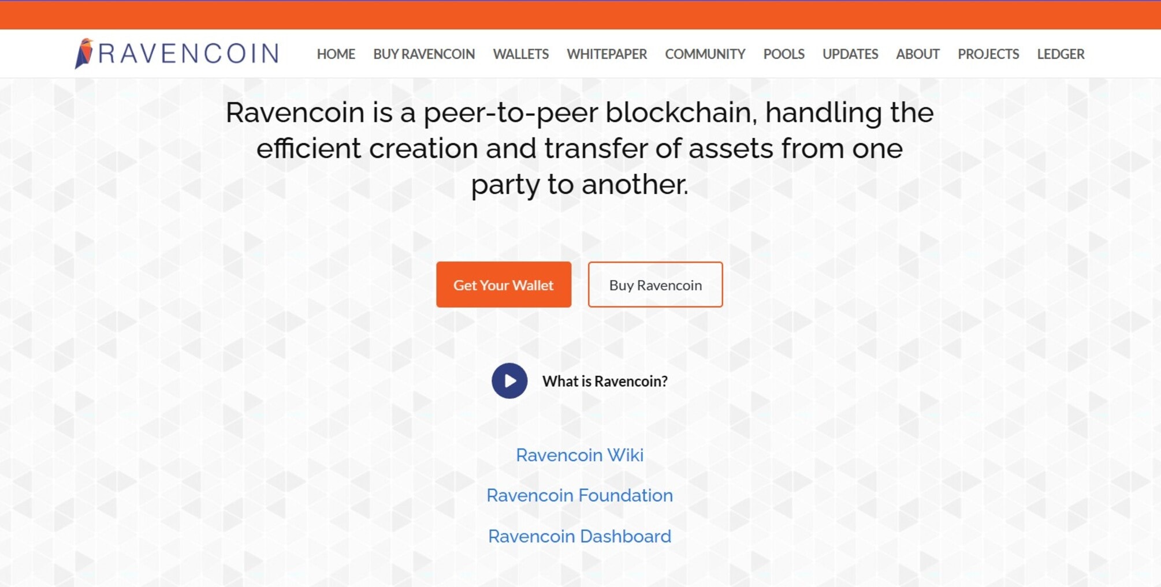The width and height of the screenshot is (1161, 587).
Task: Play the What is Ravencoin video
Action: (x=509, y=380)
